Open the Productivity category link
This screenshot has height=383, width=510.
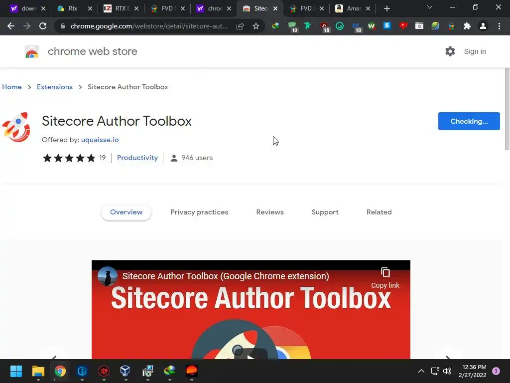coord(137,158)
